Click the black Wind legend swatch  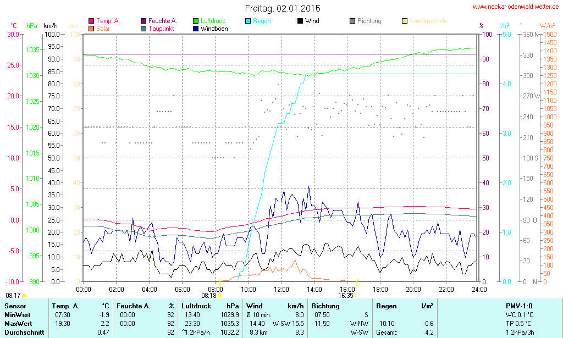[300, 21]
